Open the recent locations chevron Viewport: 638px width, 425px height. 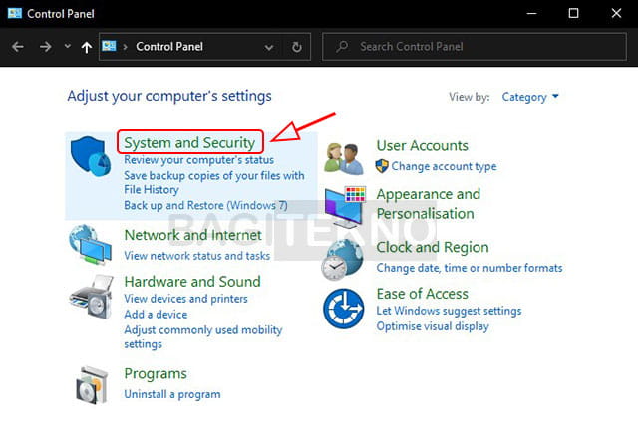coord(68,47)
